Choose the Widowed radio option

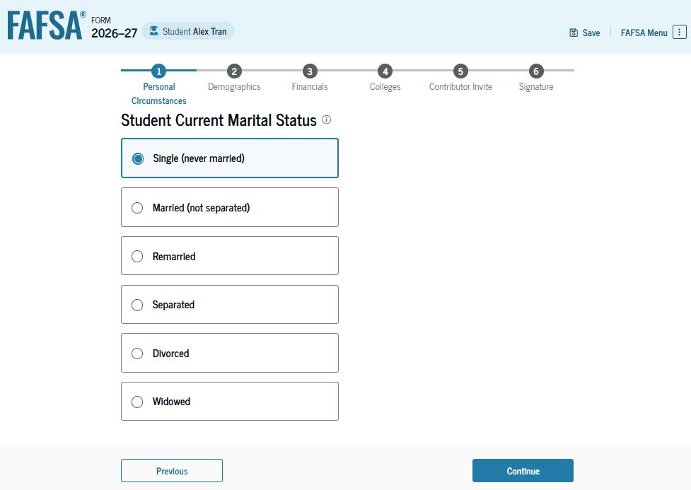(x=137, y=402)
